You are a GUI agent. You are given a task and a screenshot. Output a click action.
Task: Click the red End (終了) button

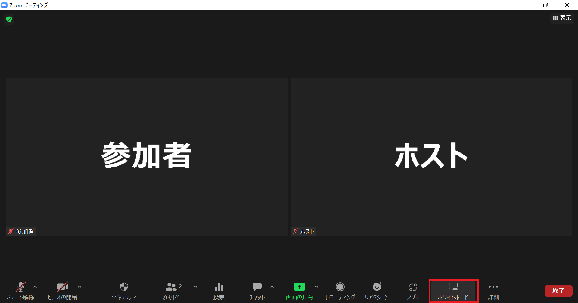(x=558, y=291)
